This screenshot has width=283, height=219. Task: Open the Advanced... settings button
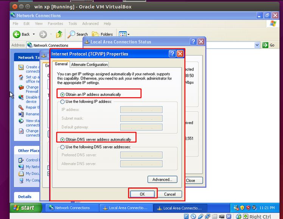[162, 179]
